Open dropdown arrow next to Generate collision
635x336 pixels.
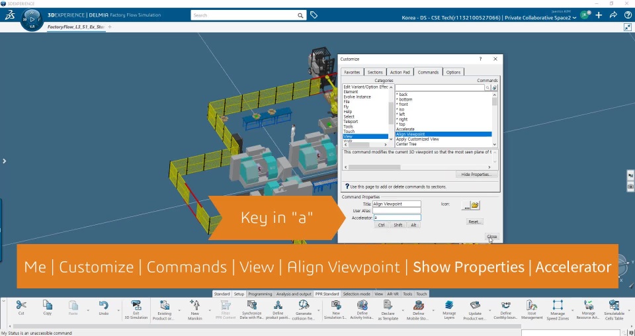319,310
